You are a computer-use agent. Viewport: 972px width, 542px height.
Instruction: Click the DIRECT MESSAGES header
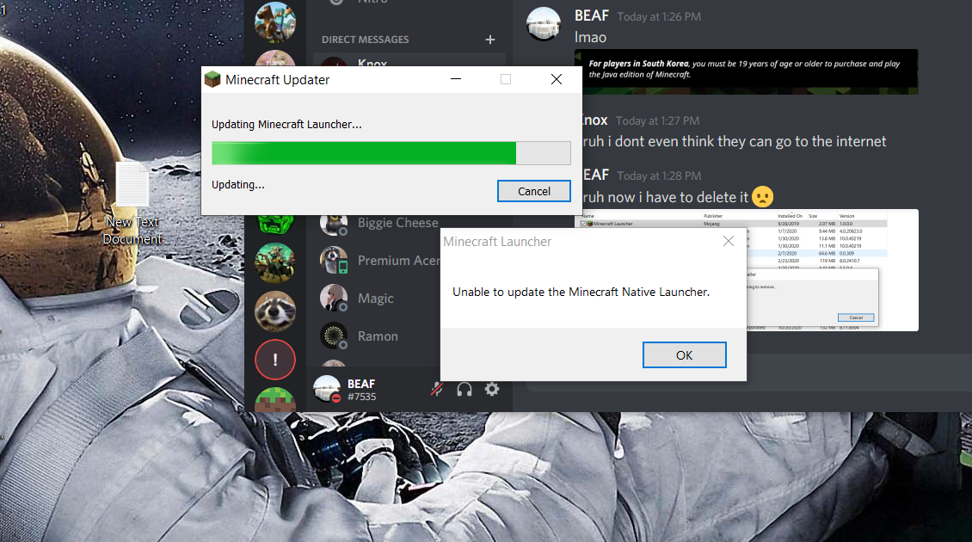[365, 40]
